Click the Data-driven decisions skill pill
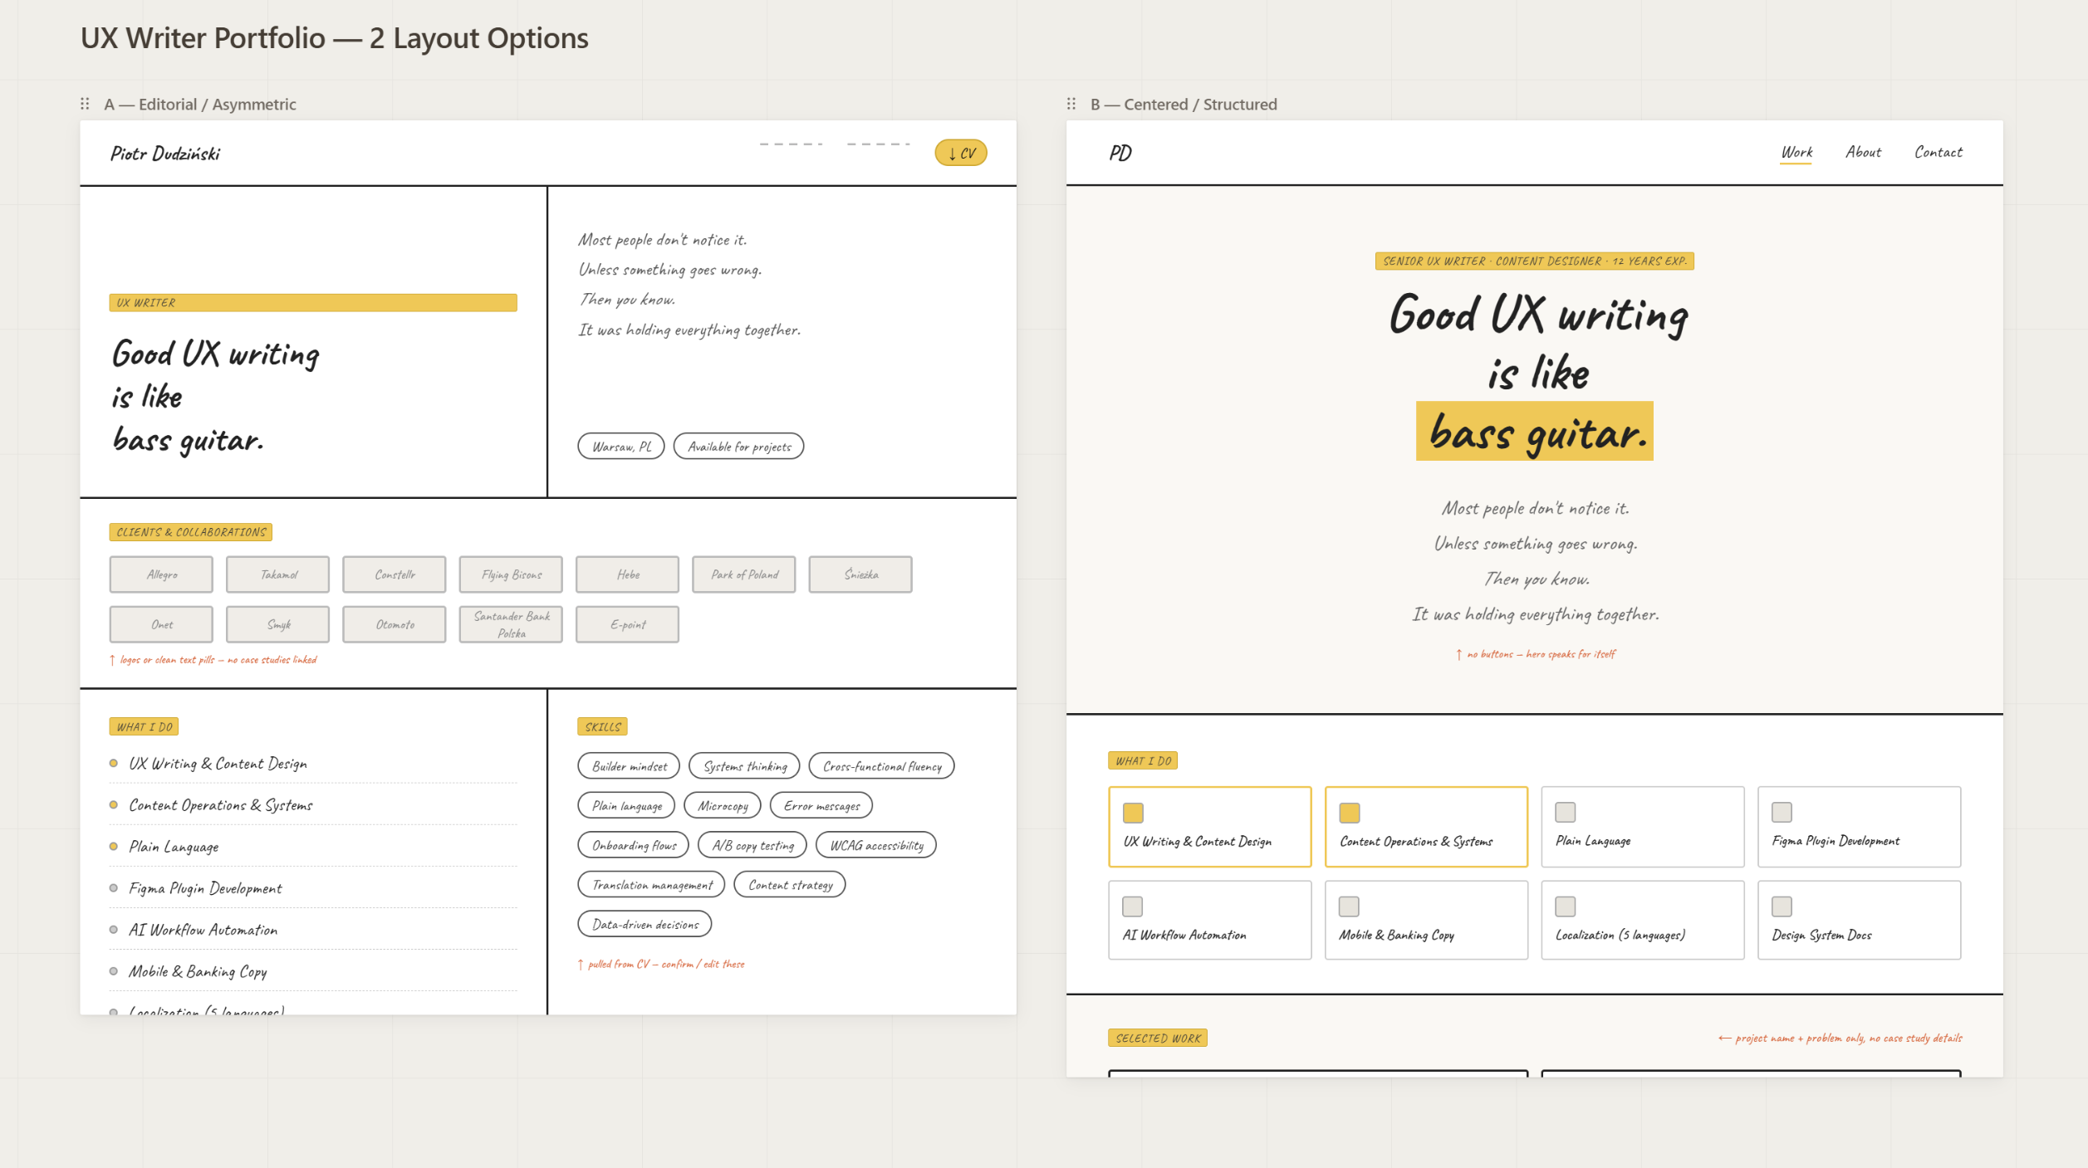 645,924
